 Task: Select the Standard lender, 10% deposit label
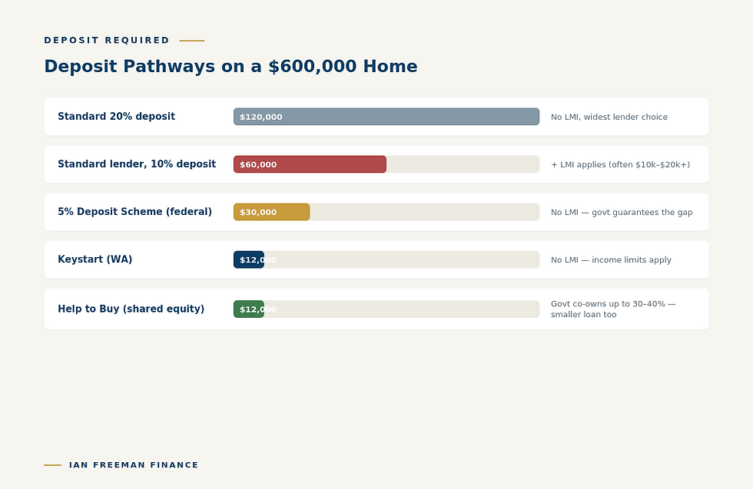coord(137,164)
